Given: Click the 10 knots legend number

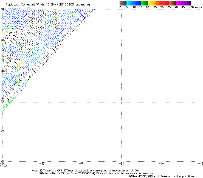Looking at the screenshot, I should click(134, 7).
